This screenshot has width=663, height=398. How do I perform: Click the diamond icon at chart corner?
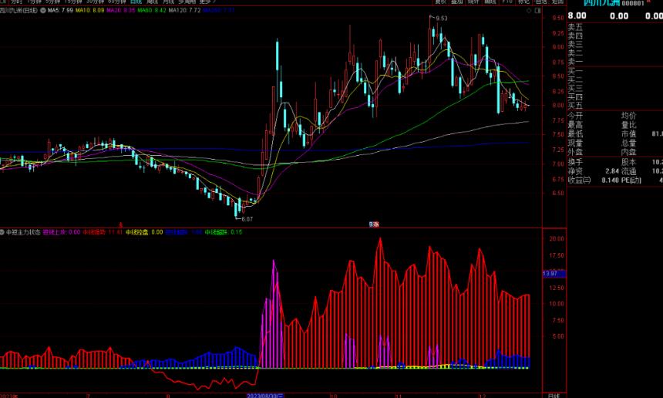pos(529,11)
